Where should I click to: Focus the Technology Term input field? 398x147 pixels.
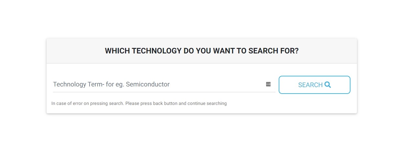[x=164, y=84]
